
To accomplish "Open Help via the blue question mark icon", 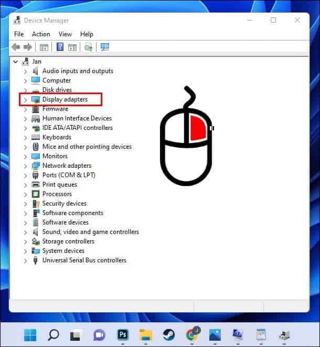I will pyautogui.click(x=60, y=47).
